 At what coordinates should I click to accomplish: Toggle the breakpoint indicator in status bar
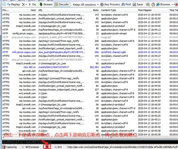47,147
